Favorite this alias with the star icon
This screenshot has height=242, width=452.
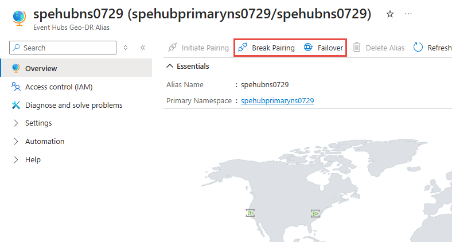390,14
